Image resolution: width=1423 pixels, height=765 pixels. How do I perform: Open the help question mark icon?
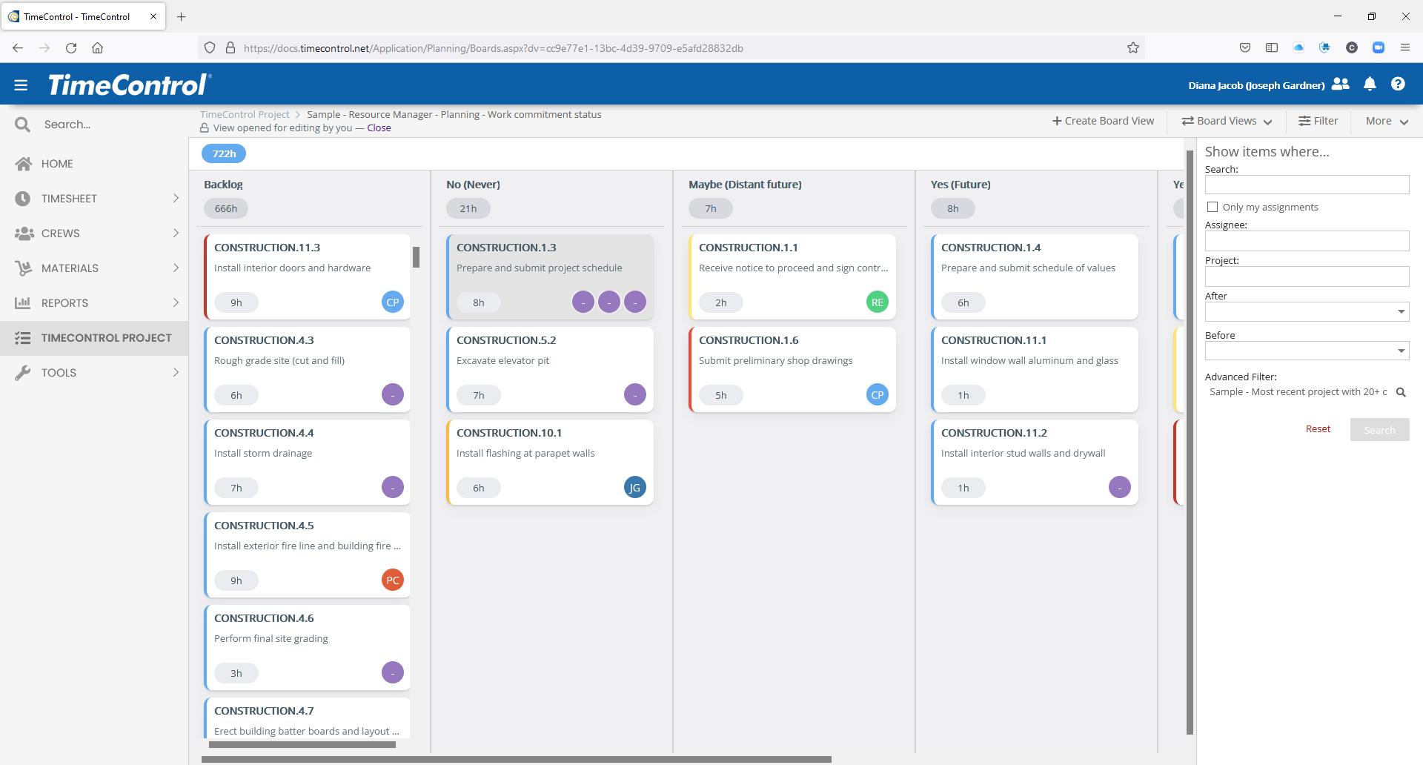click(1398, 85)
